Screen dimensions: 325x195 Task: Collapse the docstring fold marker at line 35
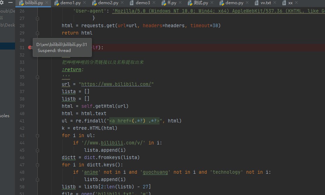pyautogui.click(x=37, y=77)
